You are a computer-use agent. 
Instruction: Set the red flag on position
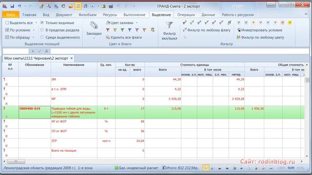pos(108,30)
